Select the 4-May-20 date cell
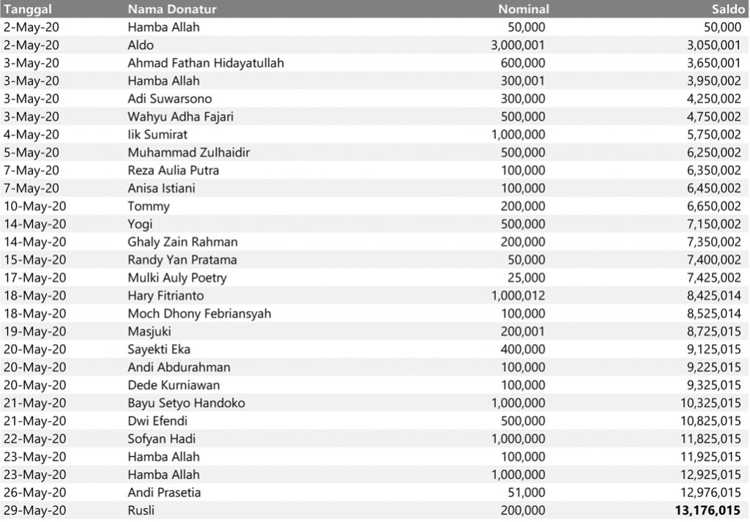The height and width of the screenshot is (522, 750). [31, 135]
